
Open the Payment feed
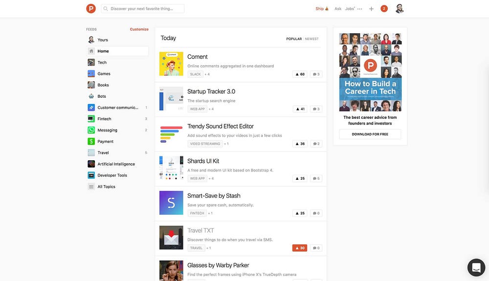pyautogui.click(x=117, y=141)
